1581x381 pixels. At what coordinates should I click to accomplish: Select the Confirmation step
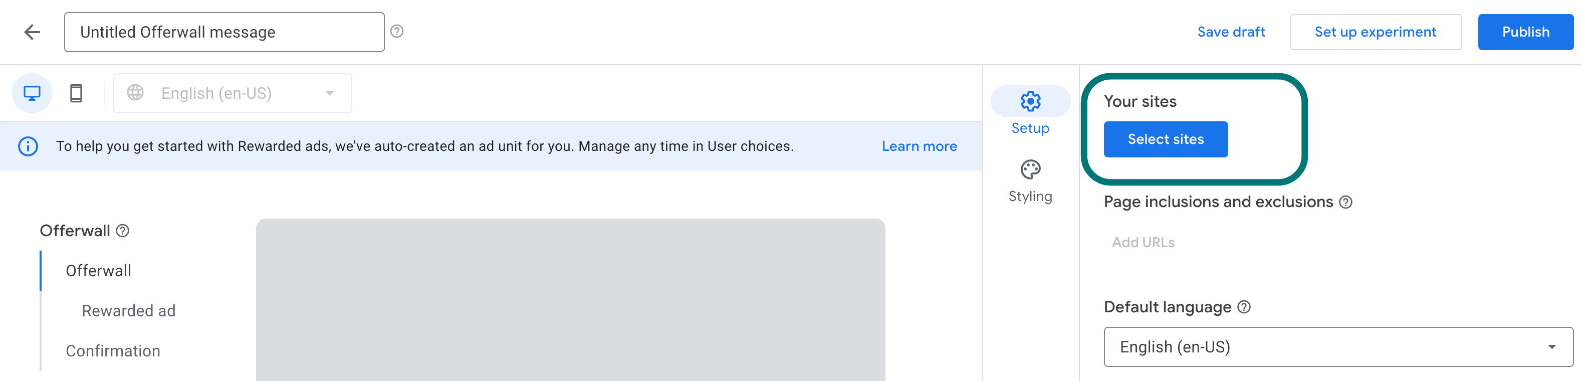point(112,350)
